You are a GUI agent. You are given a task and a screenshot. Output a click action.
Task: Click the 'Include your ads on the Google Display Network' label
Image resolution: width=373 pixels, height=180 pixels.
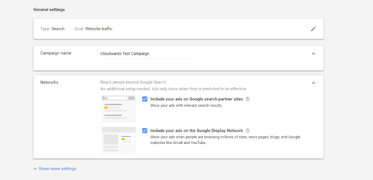(197, 131)
